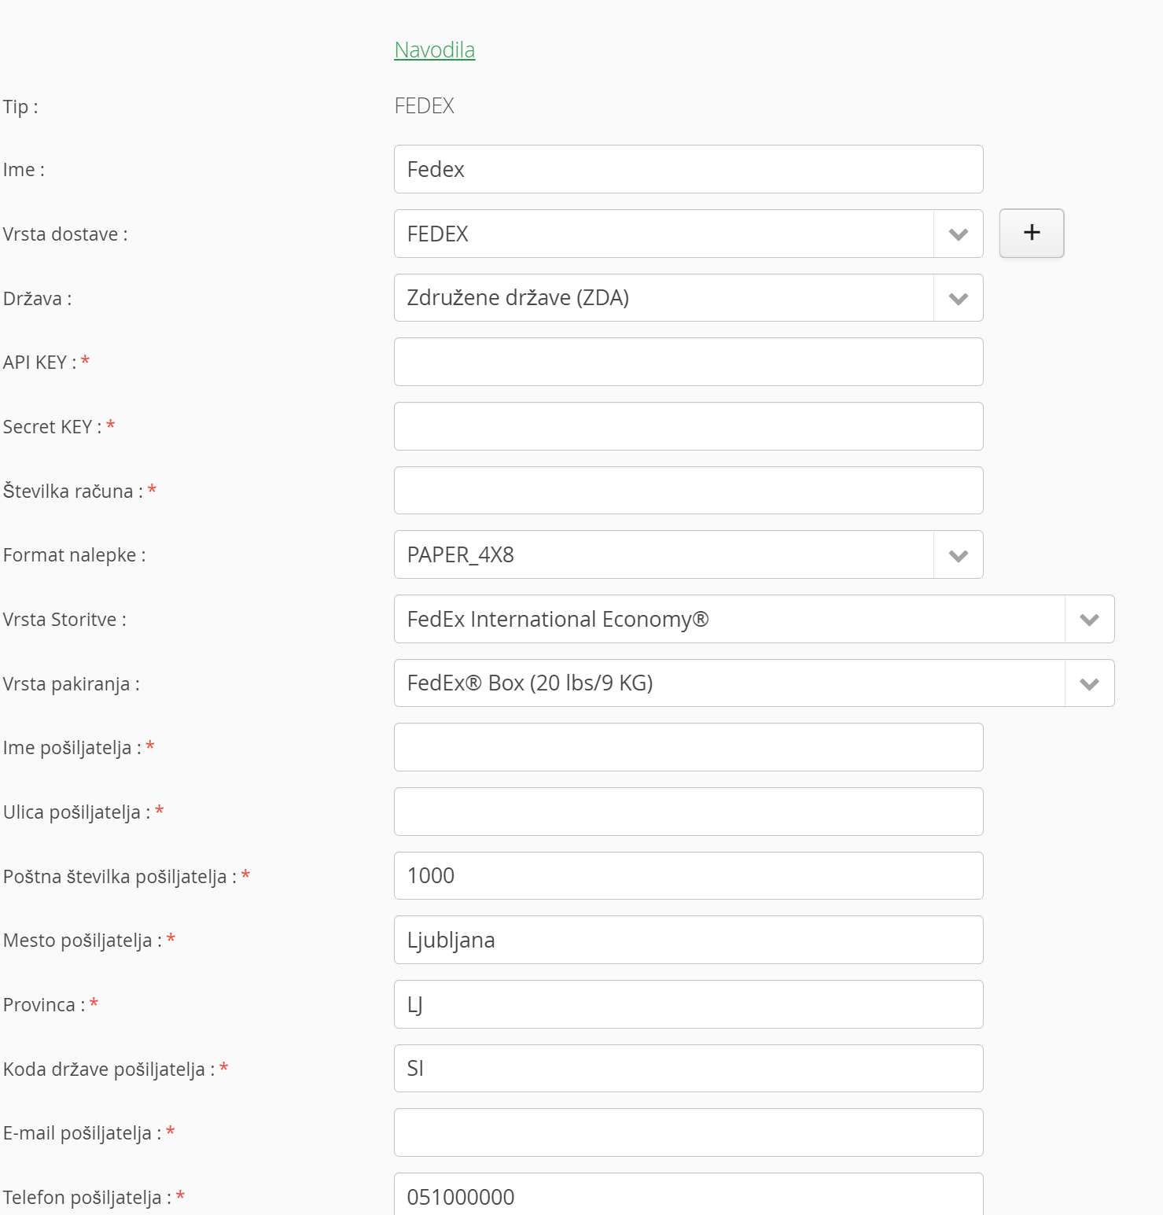Image resolution: width=1163 pixels, height=1215 pixels.
Task: Click the phone field with 051000000
Action: pyautogui.click(x=688, y=1195)
